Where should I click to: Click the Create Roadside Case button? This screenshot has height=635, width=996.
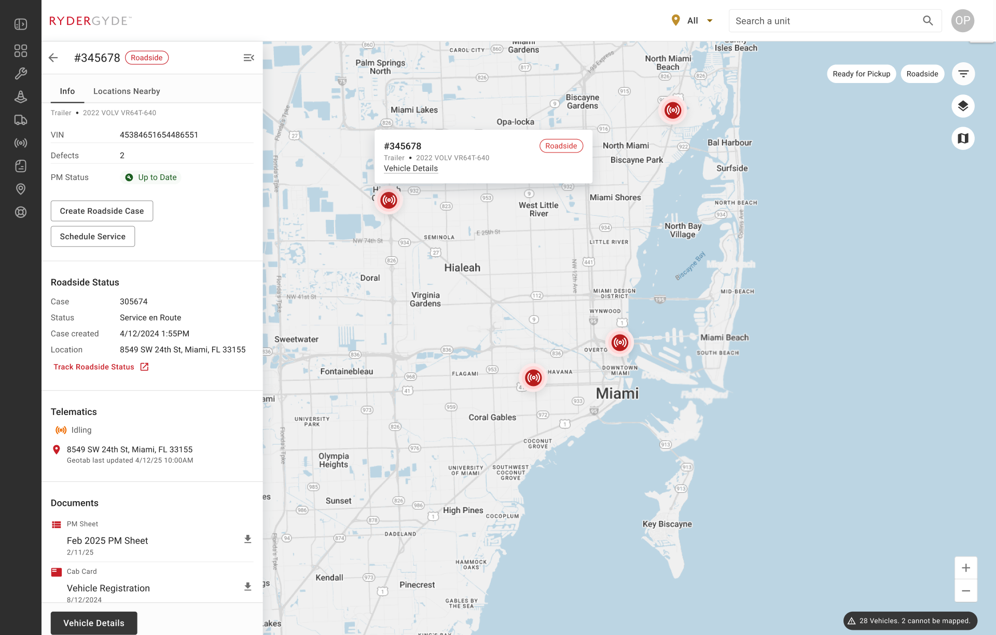click(102, 211)
